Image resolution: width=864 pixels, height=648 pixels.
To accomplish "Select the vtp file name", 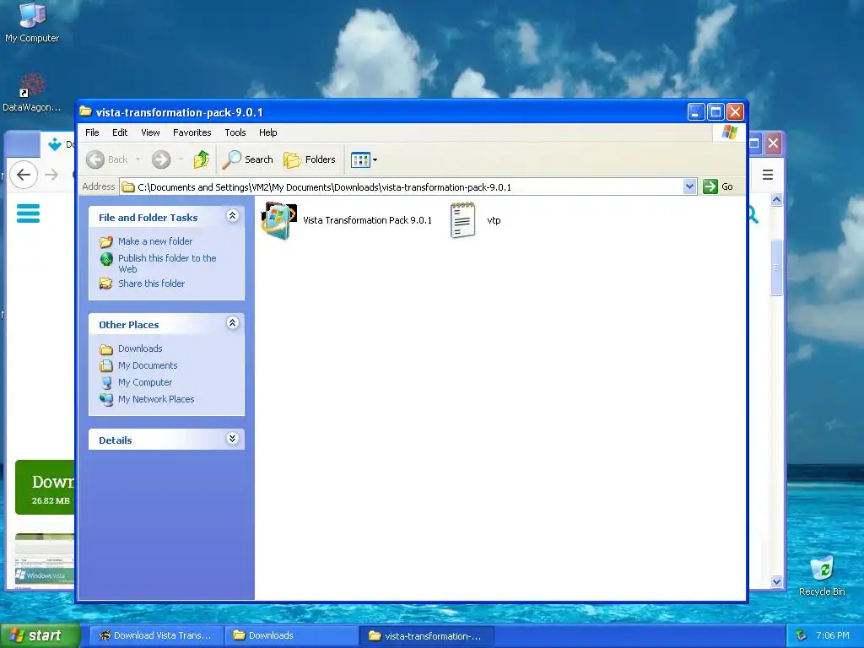I will tap(494, 220).
